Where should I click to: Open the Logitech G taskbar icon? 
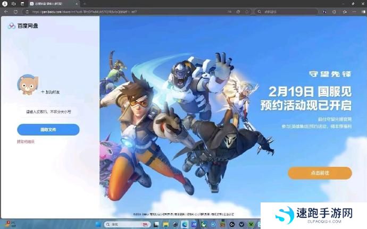tap(232, 225)
